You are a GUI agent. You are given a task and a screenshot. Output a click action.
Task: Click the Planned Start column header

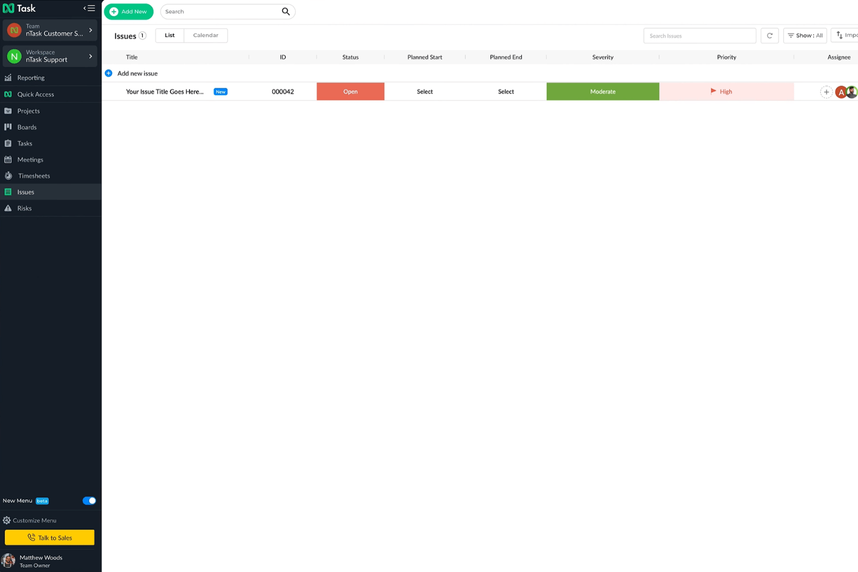coord(425,57)
